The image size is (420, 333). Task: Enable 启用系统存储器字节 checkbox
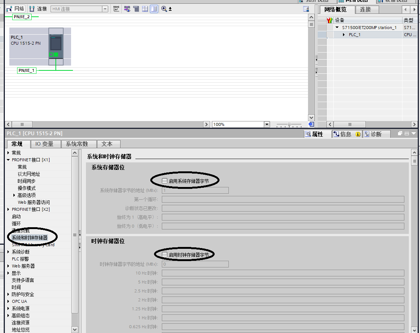pyautogui.click(x=165, y=181)
